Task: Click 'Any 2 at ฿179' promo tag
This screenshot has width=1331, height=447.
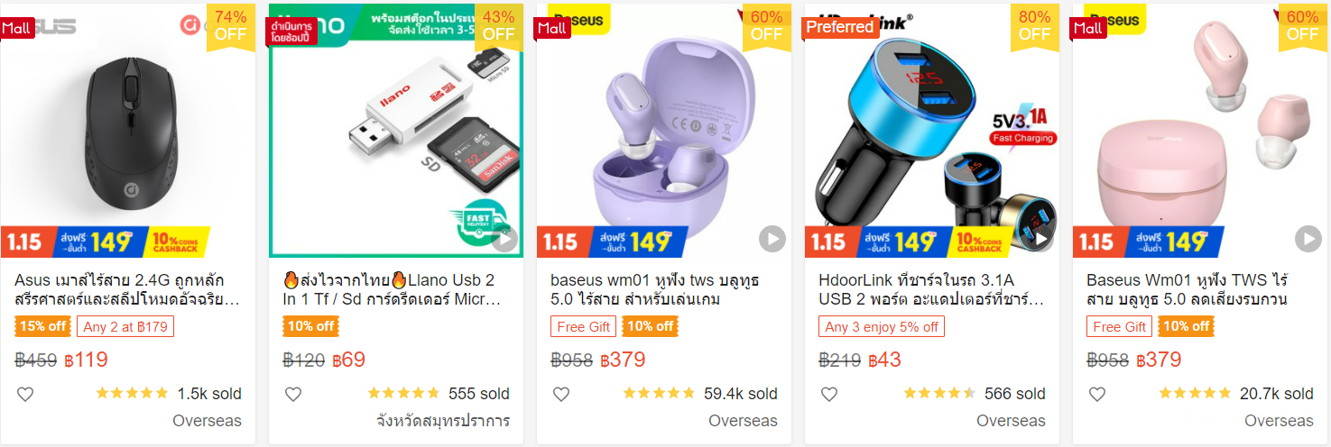Action: (125, 326)
